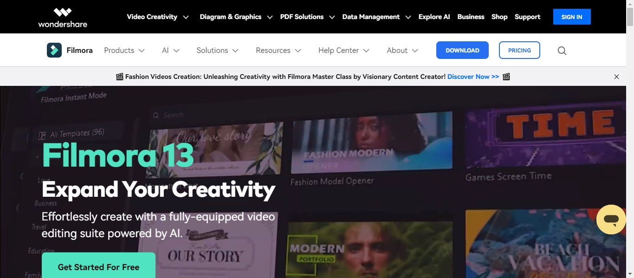
Task: Open the Resources dropdown menu
Action: click(x=278, y=50)
